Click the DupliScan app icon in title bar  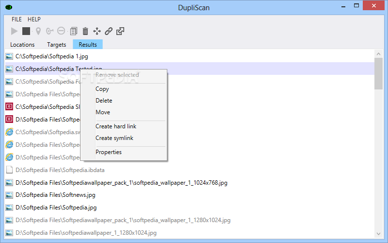pos(9,7)
